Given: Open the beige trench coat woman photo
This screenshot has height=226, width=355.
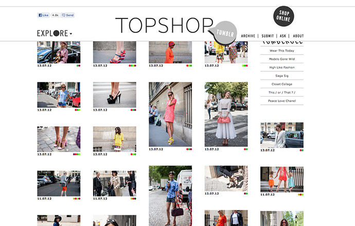Looking at the screenshot, I should click(115, 183).
